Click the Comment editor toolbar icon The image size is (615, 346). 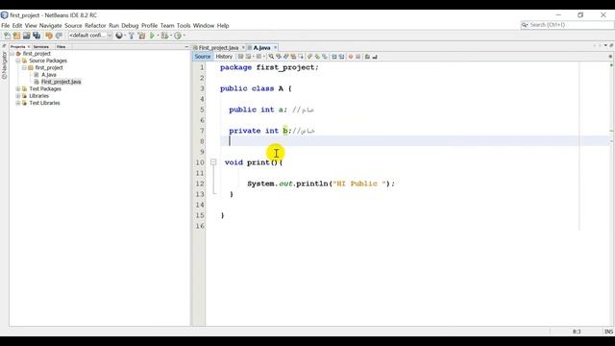pos(367,57)
